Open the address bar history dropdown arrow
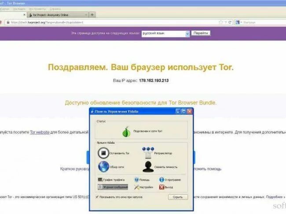 point(226,22)
